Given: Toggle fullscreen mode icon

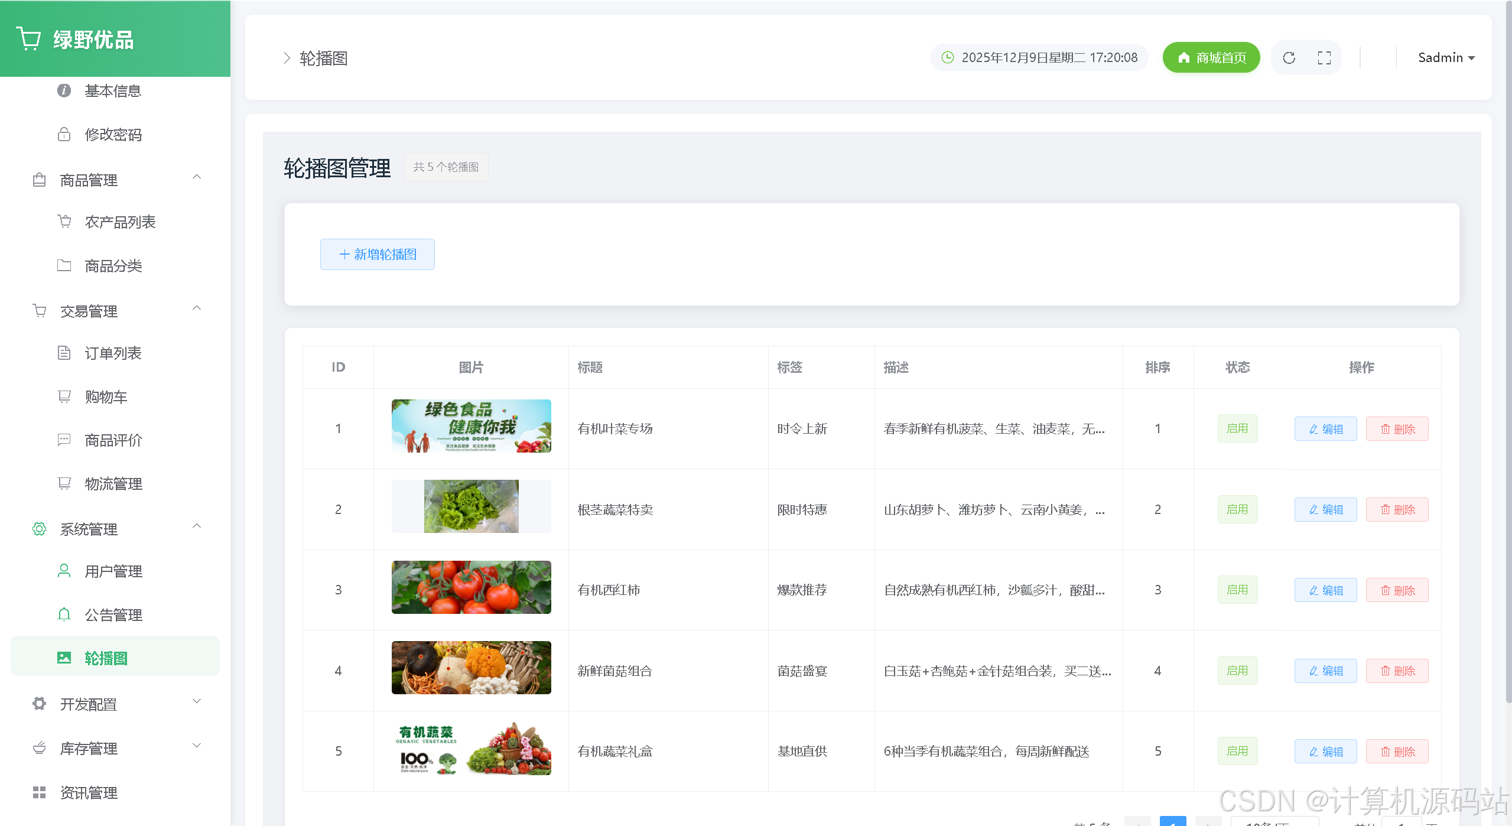Looking at the screenshot, I should point(1324,58).
